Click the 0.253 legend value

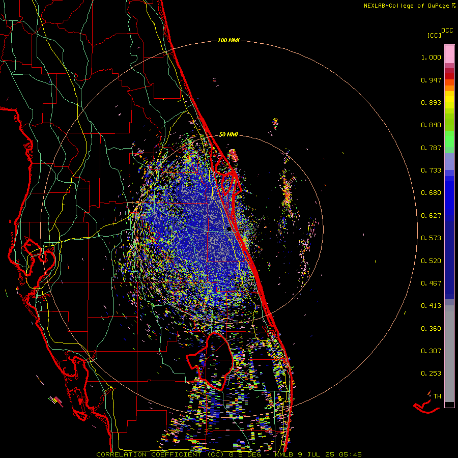(x=431, y=374)
